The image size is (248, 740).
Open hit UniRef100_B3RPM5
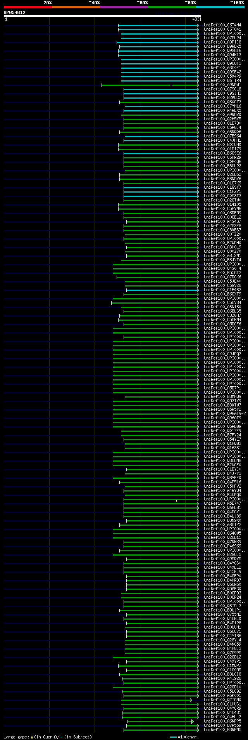222,730
